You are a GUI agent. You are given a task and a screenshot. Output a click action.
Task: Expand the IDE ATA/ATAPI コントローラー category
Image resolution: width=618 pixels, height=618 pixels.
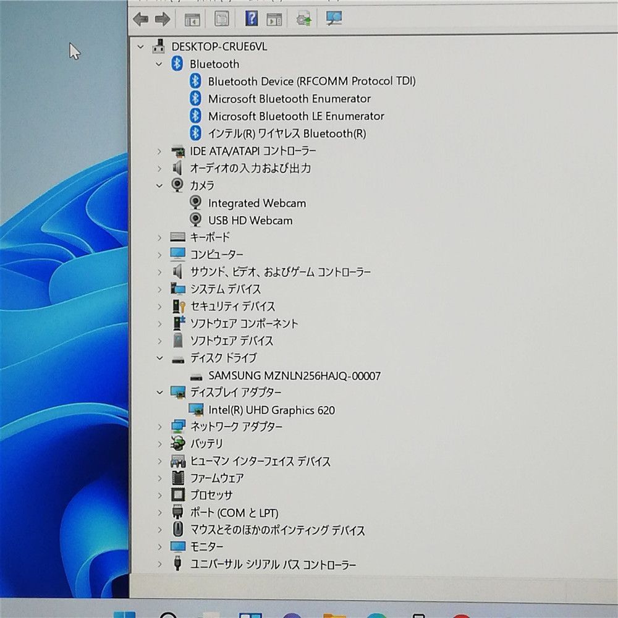(x=159, y=151)
